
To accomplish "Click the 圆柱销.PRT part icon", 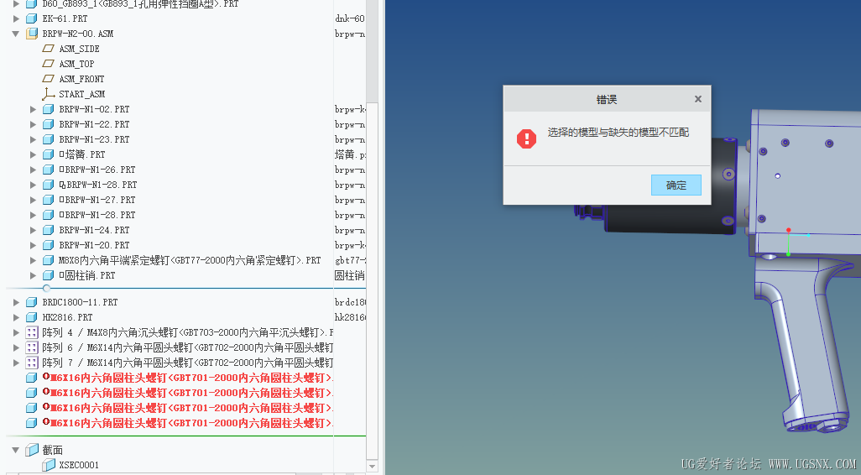I will pos(49,275).
